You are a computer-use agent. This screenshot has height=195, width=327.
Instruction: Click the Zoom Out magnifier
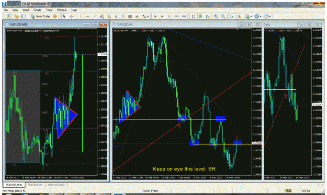pos(223,16)
